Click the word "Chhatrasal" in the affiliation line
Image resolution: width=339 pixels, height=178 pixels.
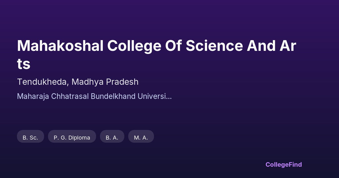(x=70, y=96)
